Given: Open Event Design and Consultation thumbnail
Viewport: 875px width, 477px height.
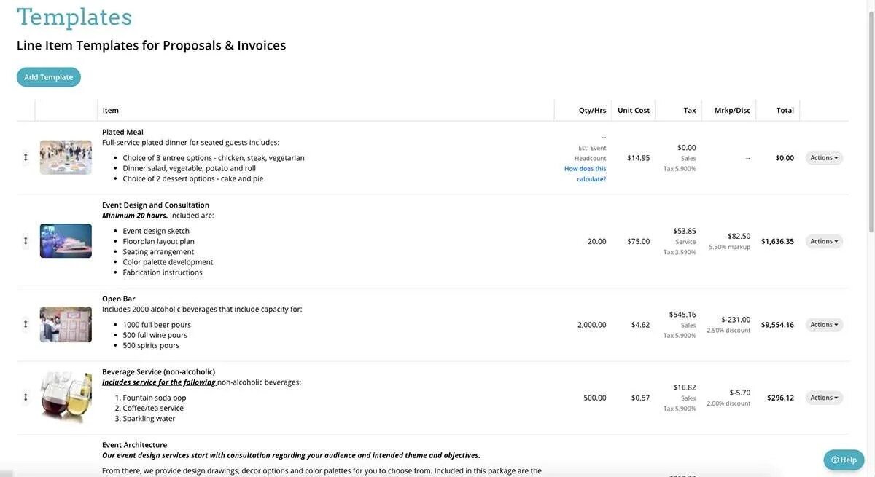Looking at the screenshot, I should click(66, 241).
